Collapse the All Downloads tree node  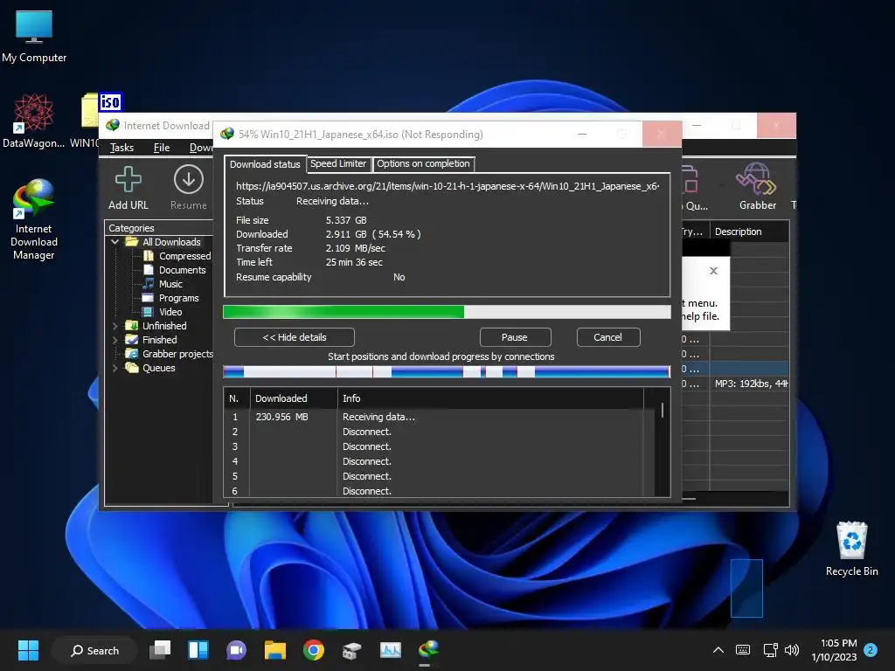point(115,242)
